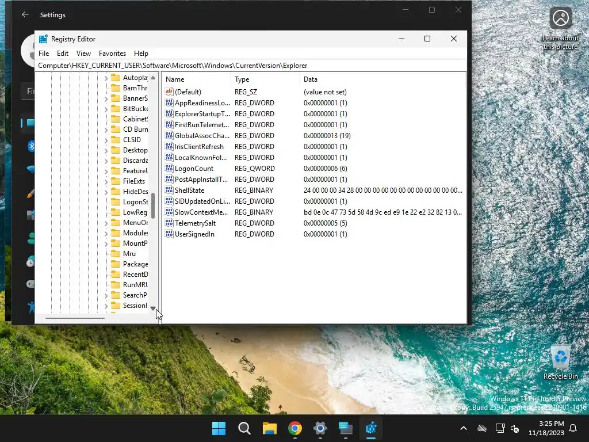The image size is (589, 442).
Task: Select the SIDUpdatedOnLi... value icon
Action: pos(169,201)
